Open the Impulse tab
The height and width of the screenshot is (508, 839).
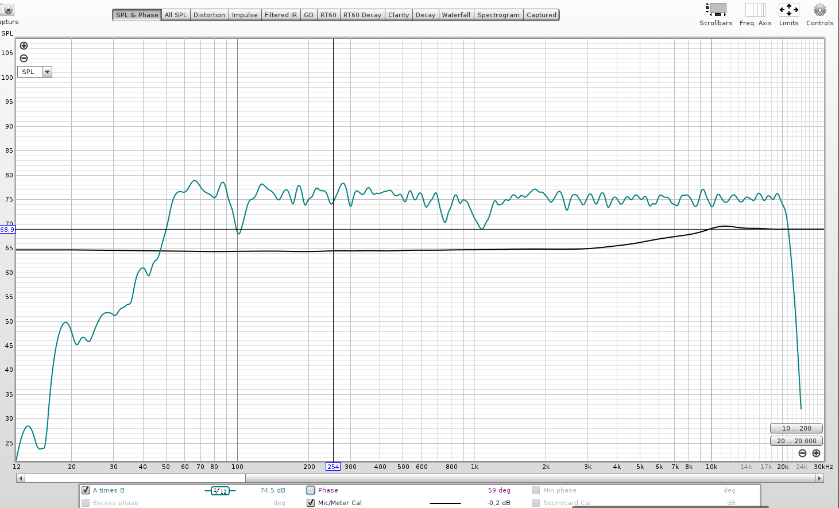click(245, 15)
